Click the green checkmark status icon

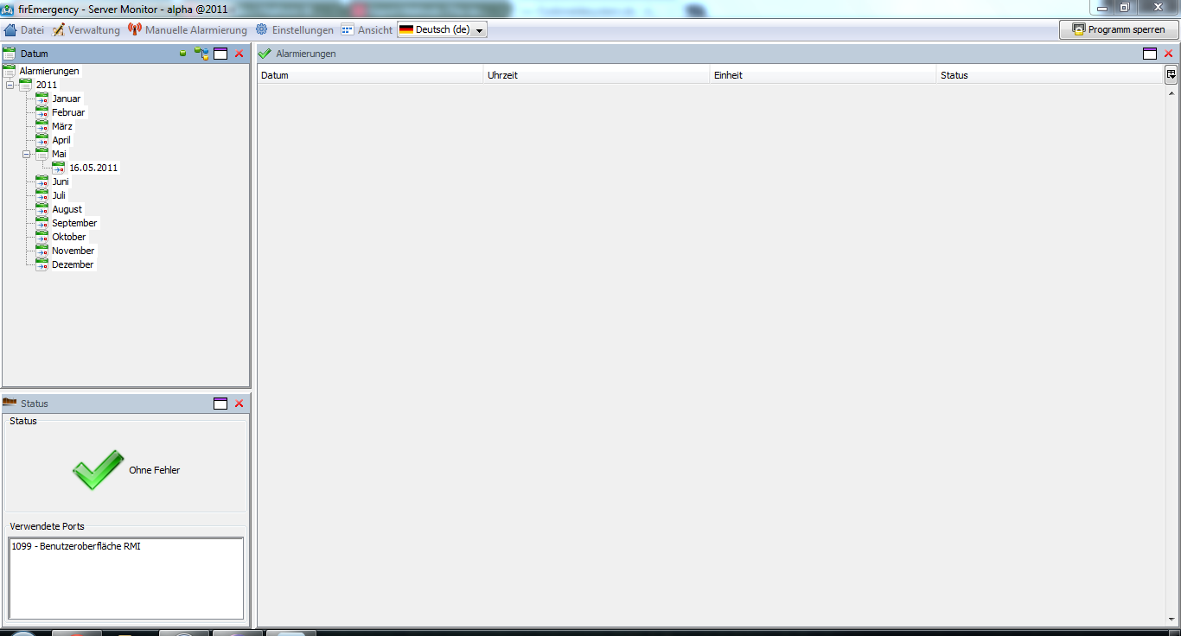click(x=97, y=470)
